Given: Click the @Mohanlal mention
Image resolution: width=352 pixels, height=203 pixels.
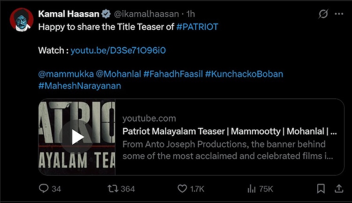Looking at the screenshot, I should pos(118,74).
